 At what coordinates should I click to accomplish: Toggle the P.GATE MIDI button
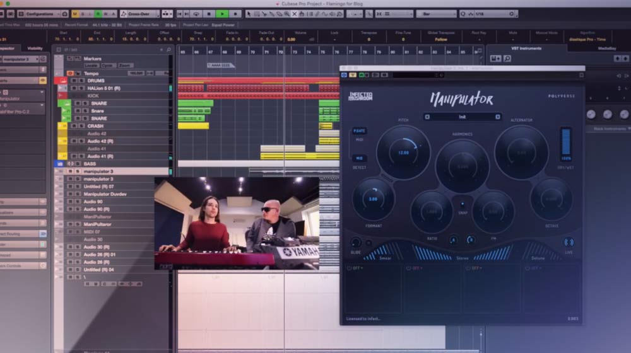click(358, 131)
